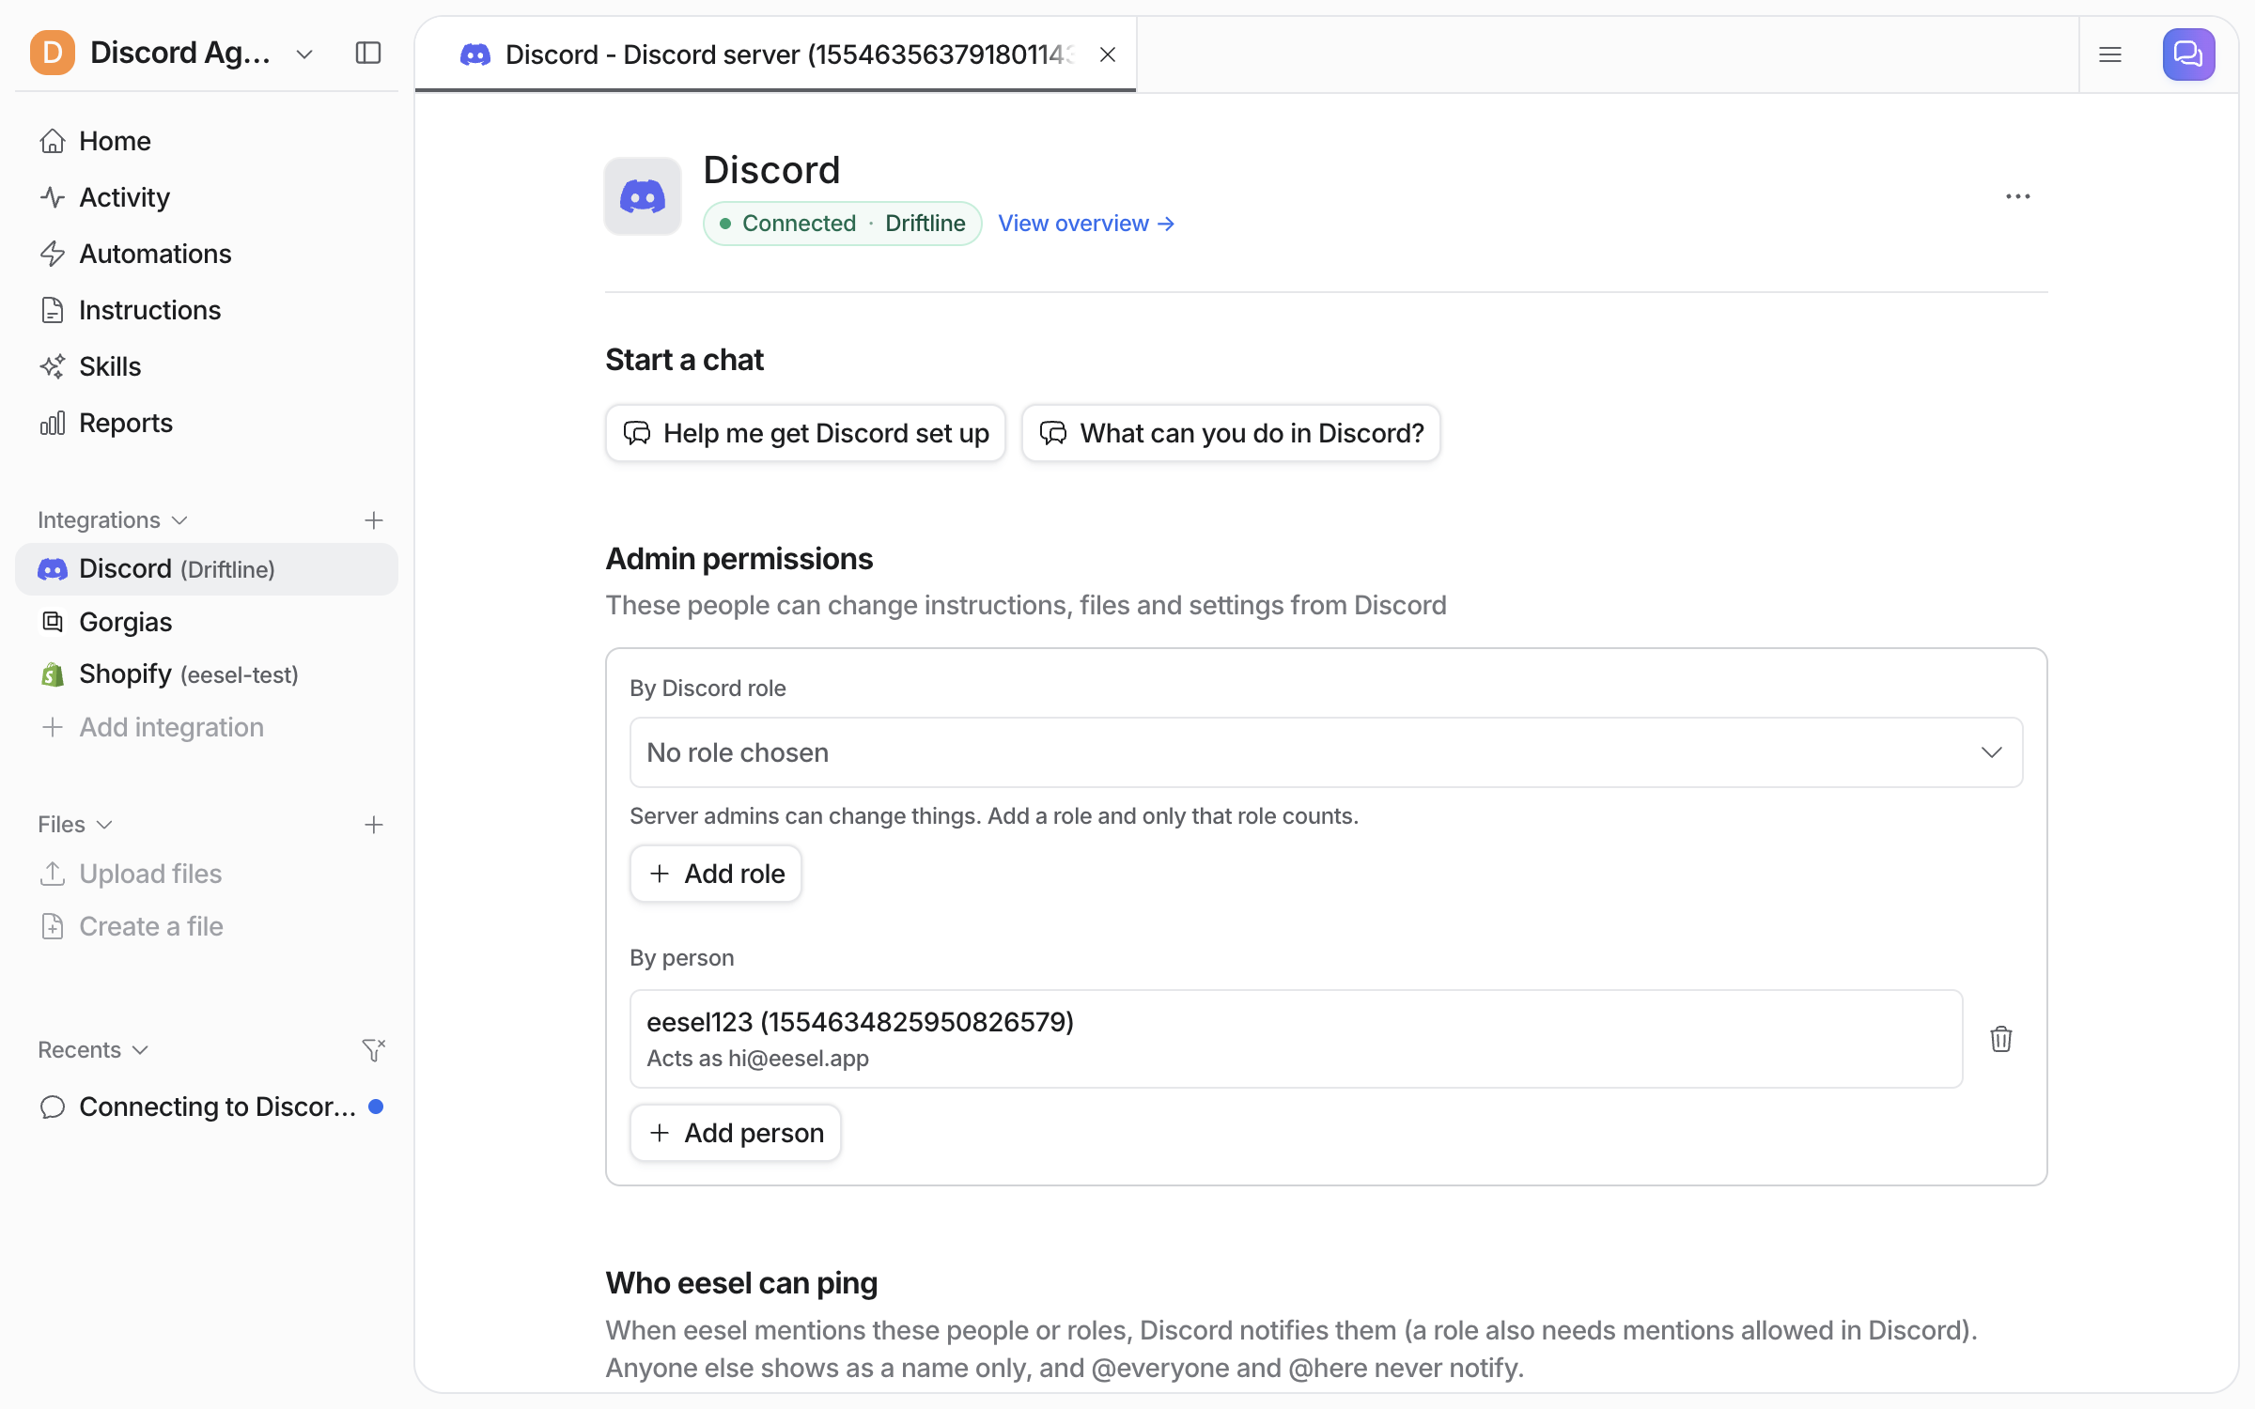Screen dimensions: 2255x1409
Task: Click Create a file
Action: [x=207, y=926]
